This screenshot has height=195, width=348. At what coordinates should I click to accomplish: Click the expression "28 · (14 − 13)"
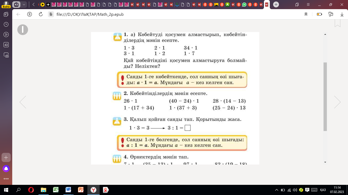229,101
